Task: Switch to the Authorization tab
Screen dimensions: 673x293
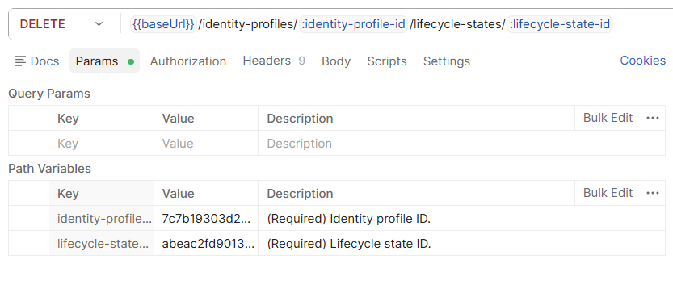Action: 188,61
